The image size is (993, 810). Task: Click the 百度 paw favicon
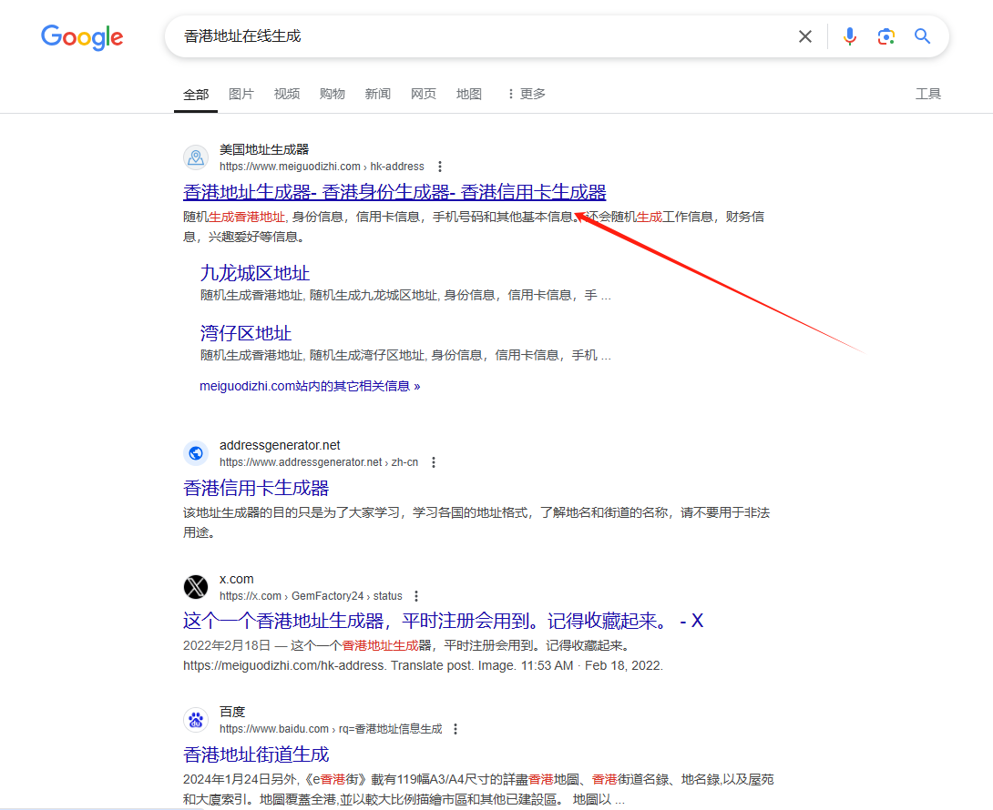coord(196,720)
